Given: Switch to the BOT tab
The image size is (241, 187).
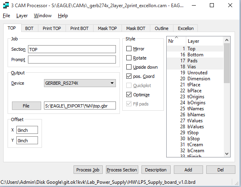Looking at the screenshot, I should [x=29, y=28].
